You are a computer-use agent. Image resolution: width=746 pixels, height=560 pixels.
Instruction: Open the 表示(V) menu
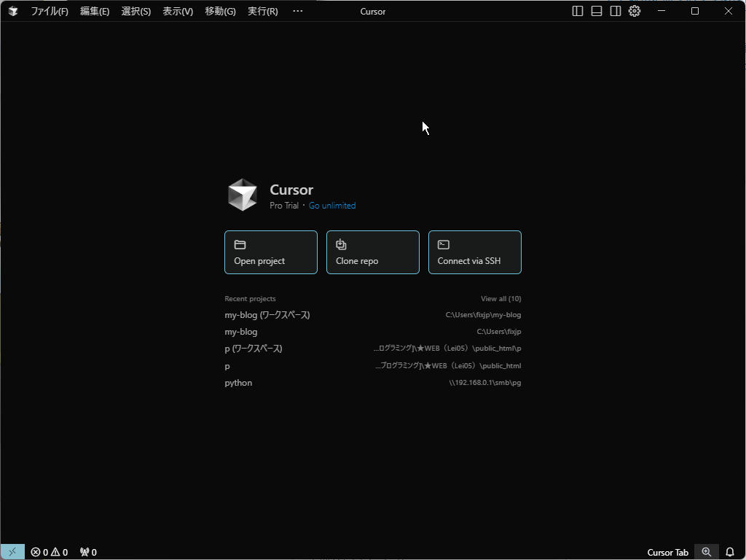click(x=178, y=11)
